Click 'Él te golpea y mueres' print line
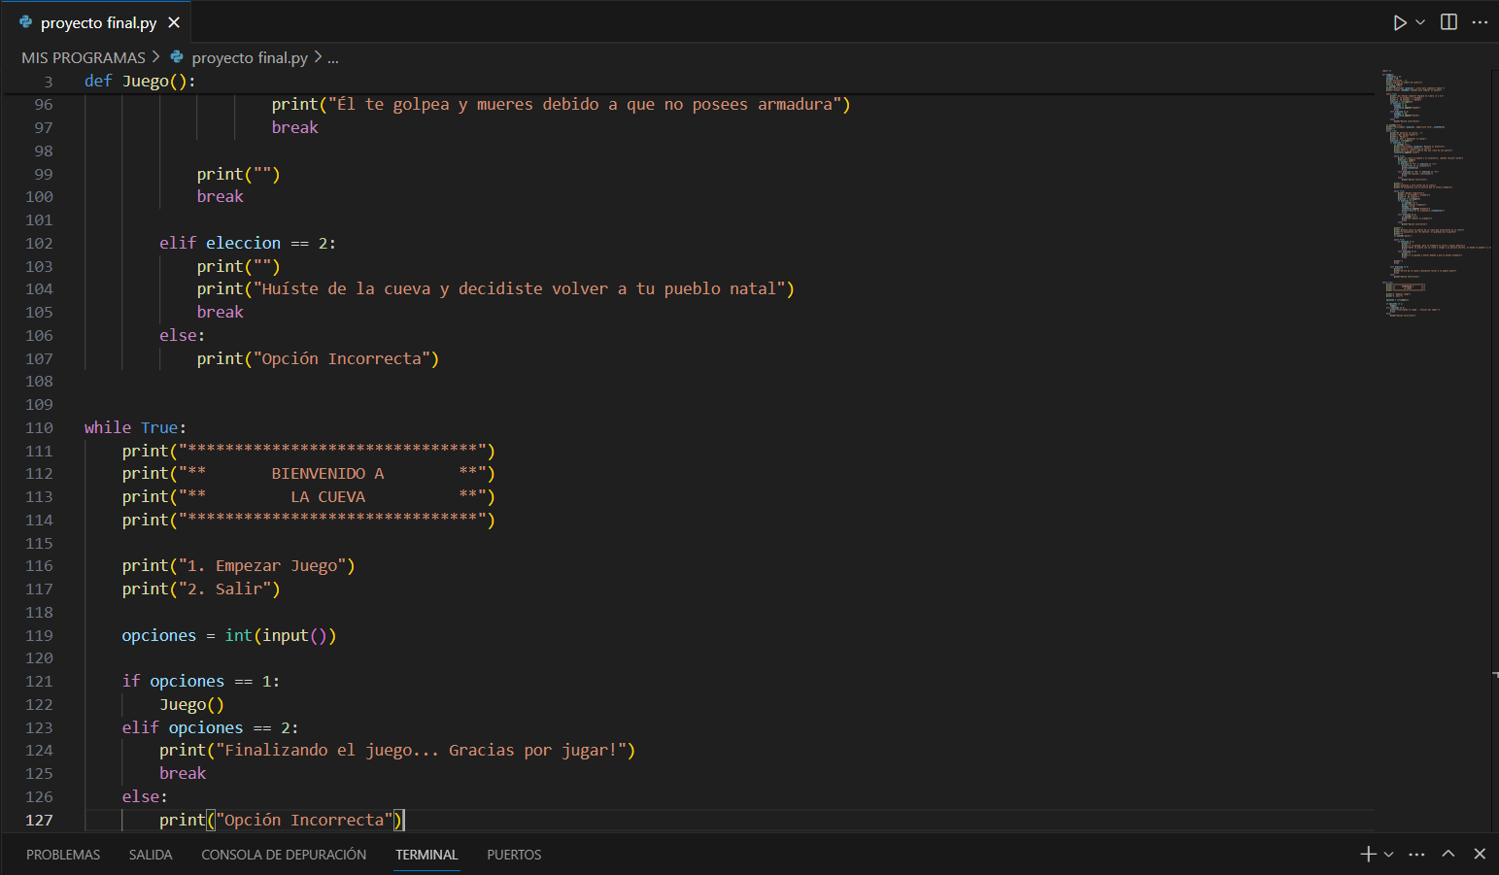The image size is (1499, 875). coord(561,104)
